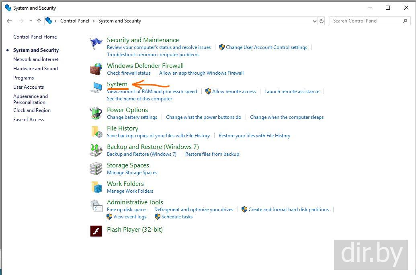Click the Backup and Restore icon
This screenshot has height=275, width=416.
(96, 150)
